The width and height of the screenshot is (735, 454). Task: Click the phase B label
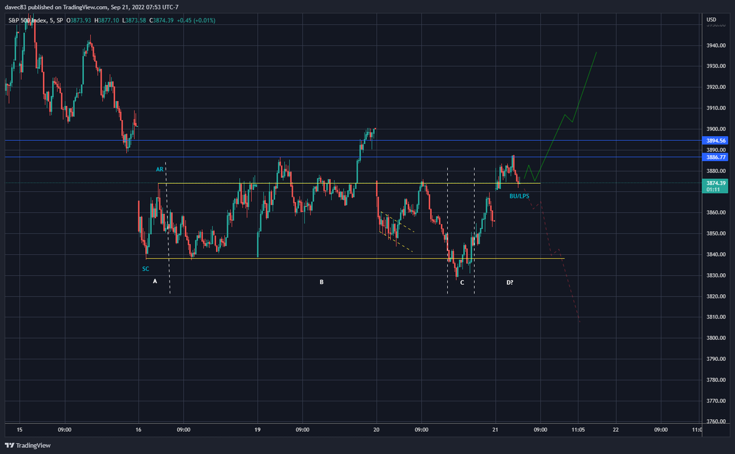[x=321, y=282]
